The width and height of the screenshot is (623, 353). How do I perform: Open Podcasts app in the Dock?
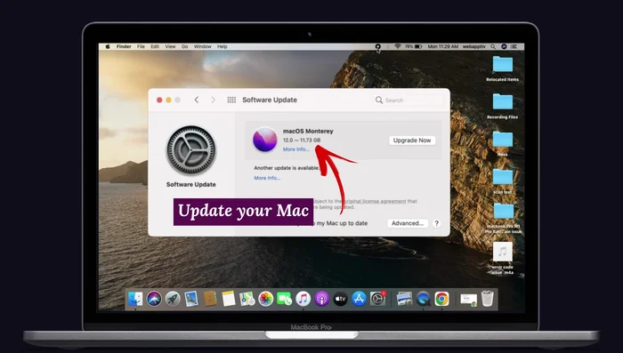tap(322, 299)
